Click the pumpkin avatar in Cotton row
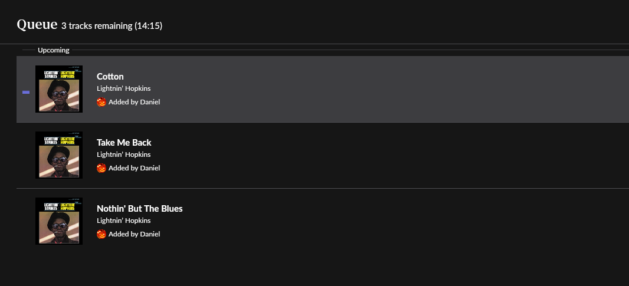 click(x=101, y=102)
